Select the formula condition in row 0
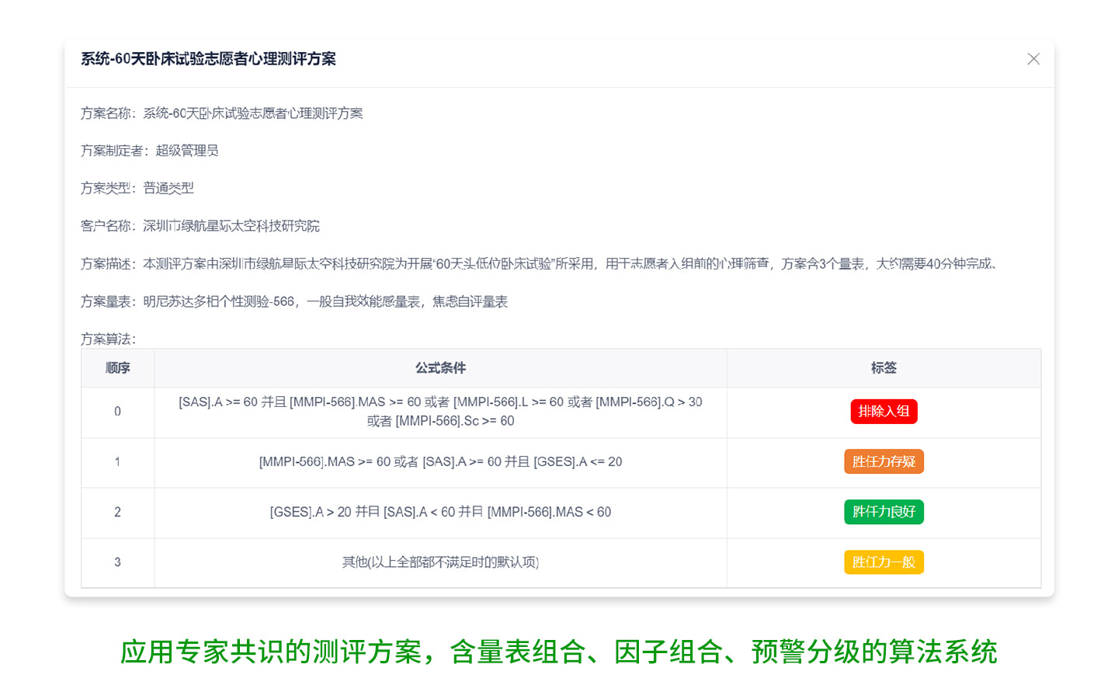Image resolution: width=1118 pixels, height=699 pixels. pyautogui.click(x=440, y=412)
